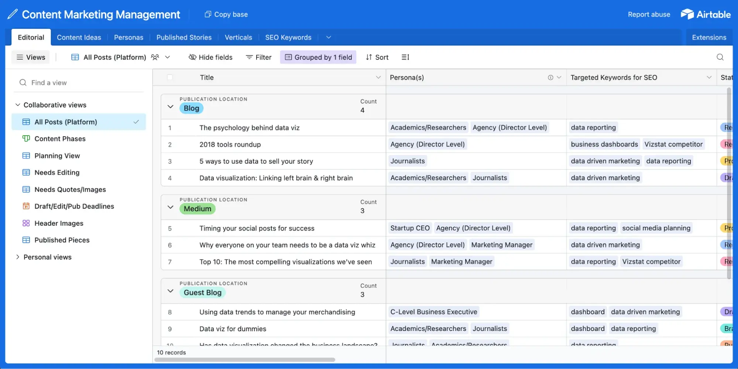738x369 pixels.
Task: Click the collaborators icon next to the view name
Action: click(x=155, y=57)
